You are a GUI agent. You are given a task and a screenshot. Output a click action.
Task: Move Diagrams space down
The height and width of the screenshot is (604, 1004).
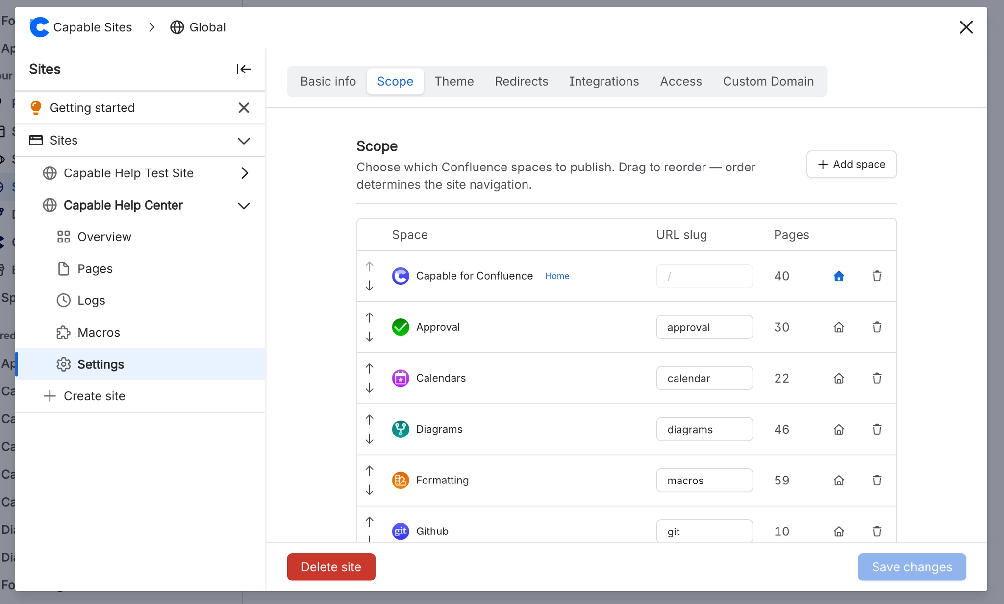point(370,439)
